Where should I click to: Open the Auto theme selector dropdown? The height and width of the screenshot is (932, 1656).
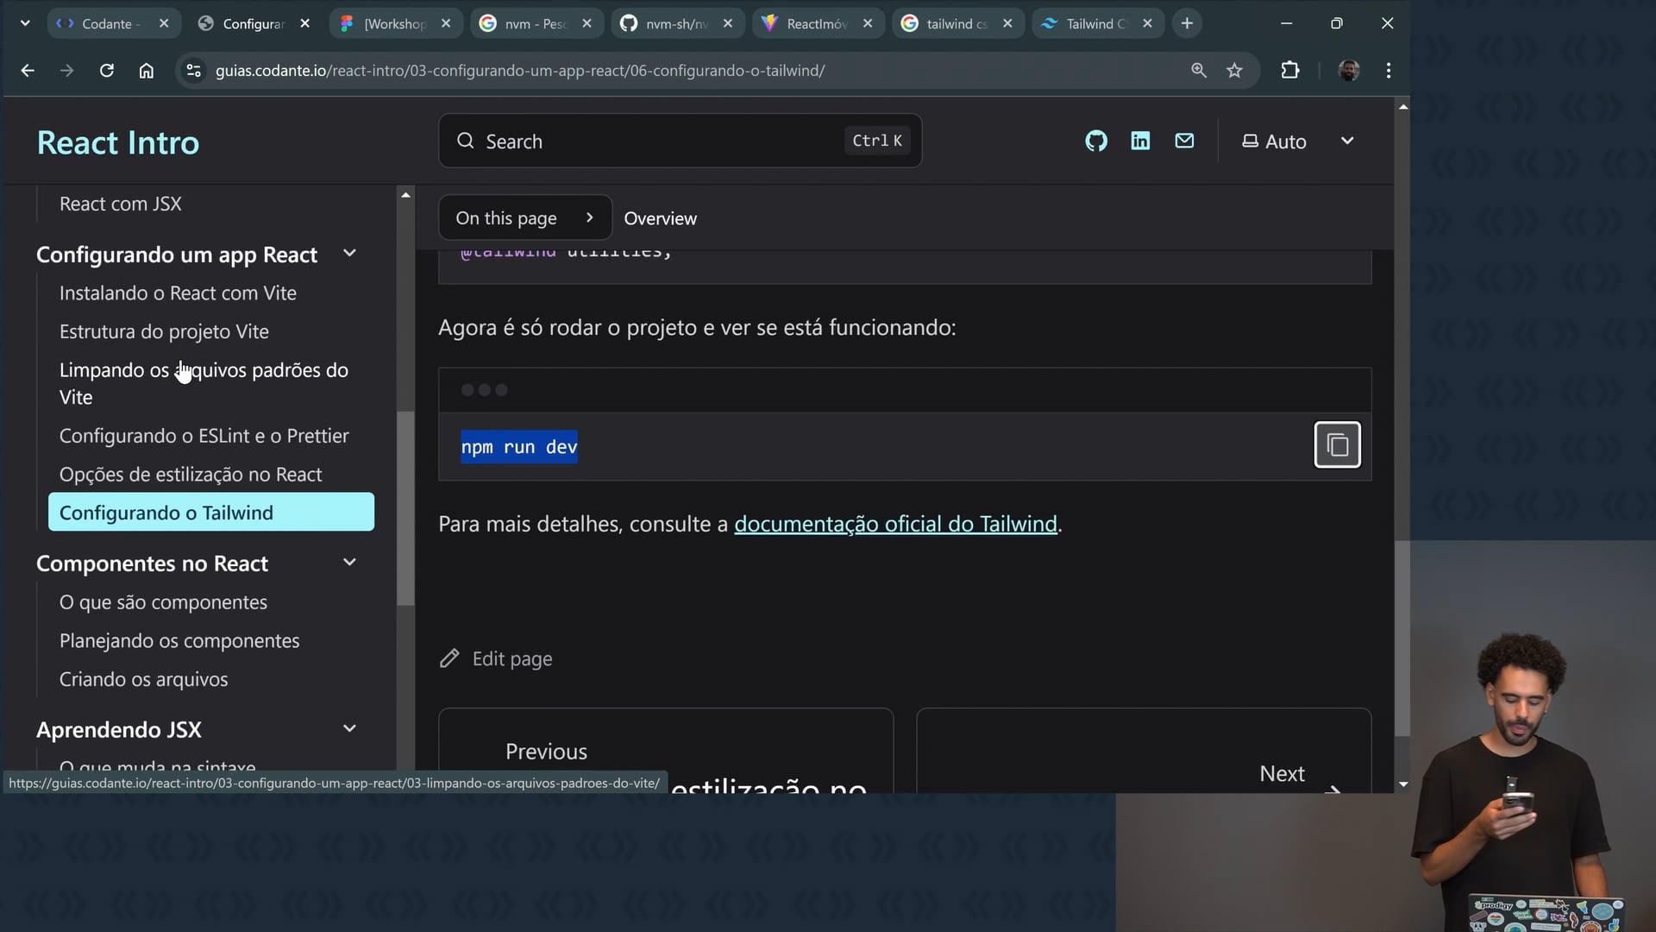[1297, 141]
